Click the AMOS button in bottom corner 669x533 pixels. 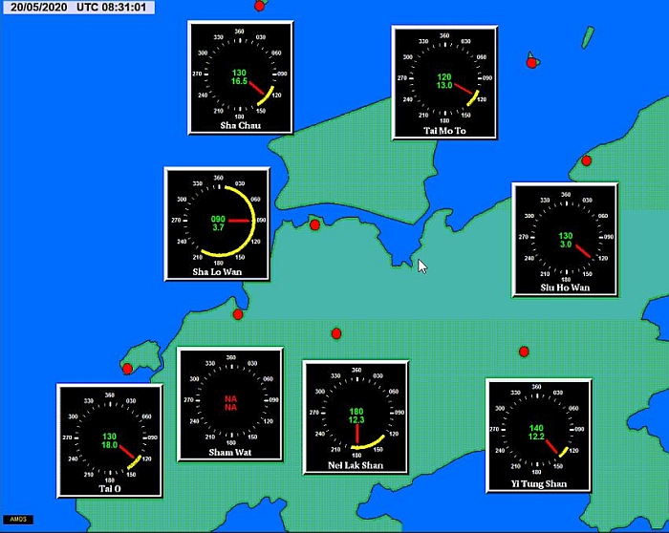(18, 520)
